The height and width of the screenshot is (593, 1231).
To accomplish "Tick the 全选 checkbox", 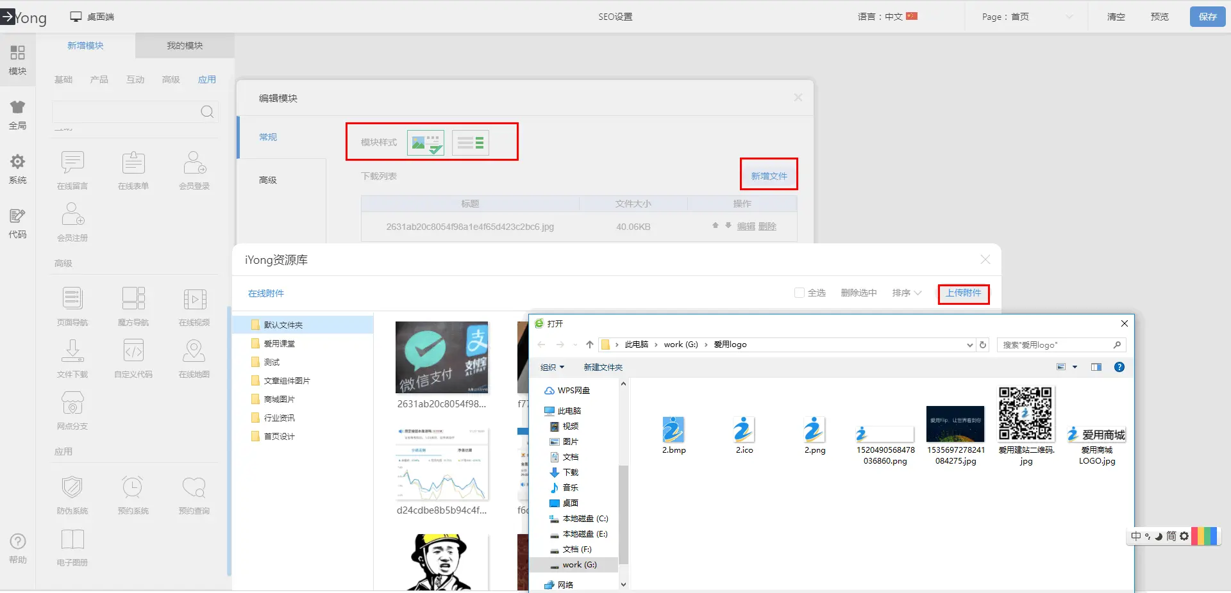I will (800, 293).
